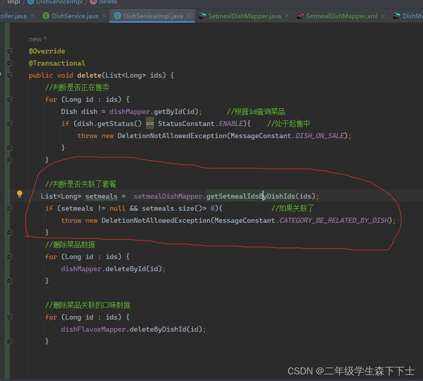Click the 'new *' author hint
The height and width of the screenshot is (381, 423).
[37, 39]
